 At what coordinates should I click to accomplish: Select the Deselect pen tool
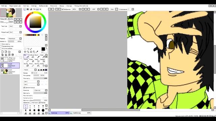pos(42,61)
